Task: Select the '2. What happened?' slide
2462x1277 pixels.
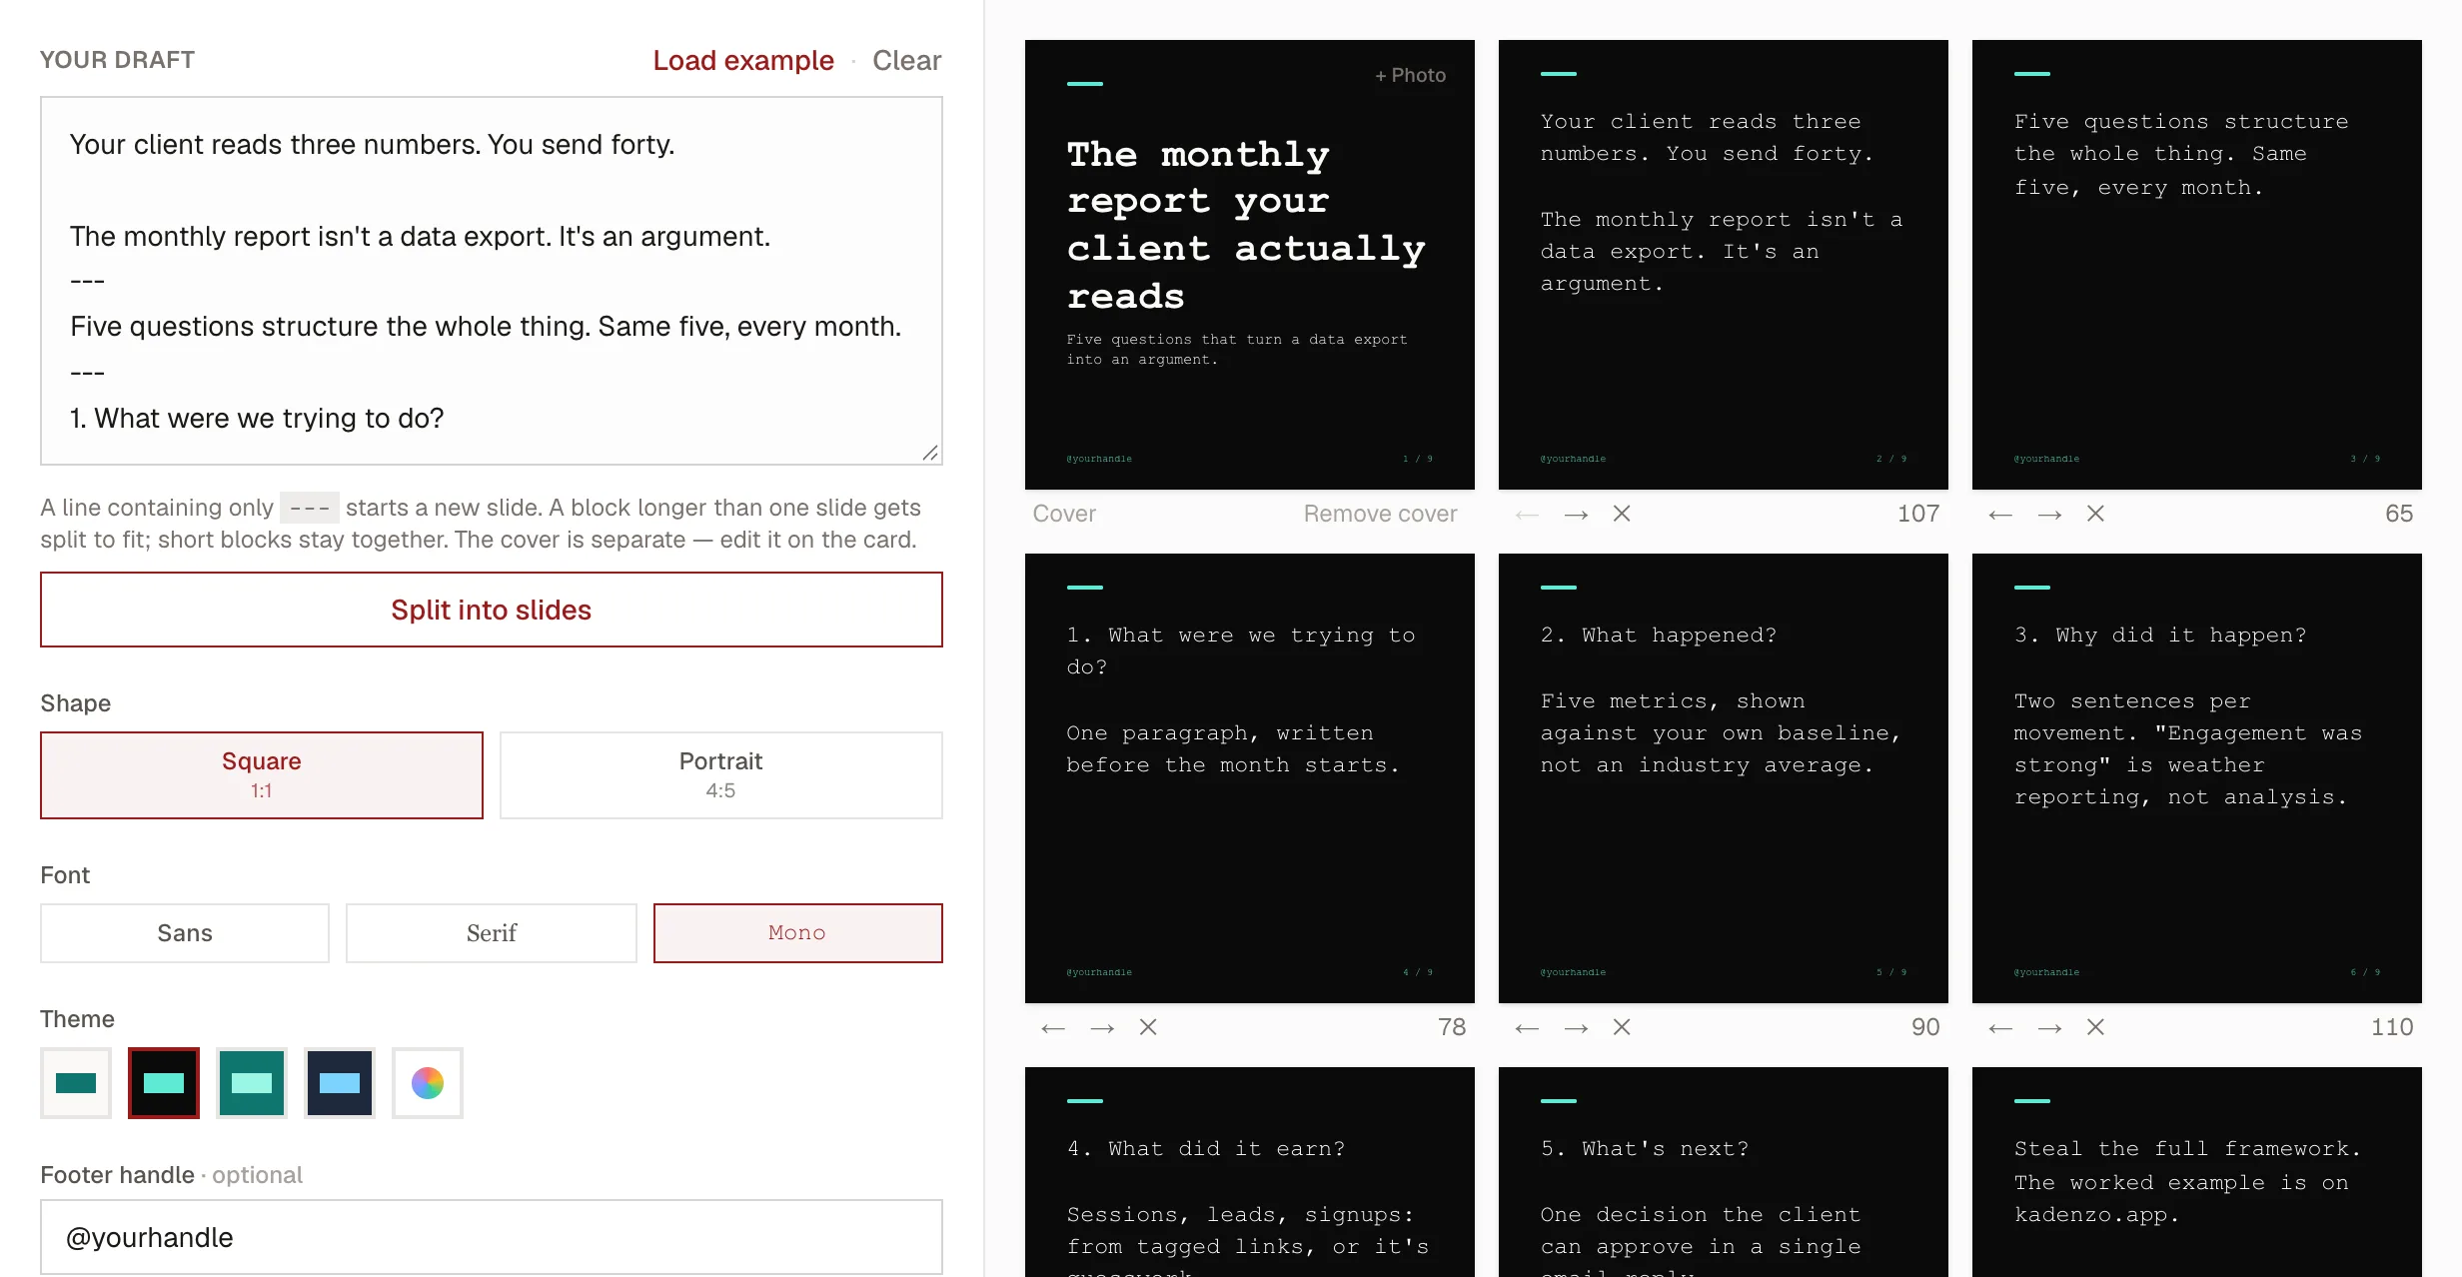Action: (x=1724, y=778)
